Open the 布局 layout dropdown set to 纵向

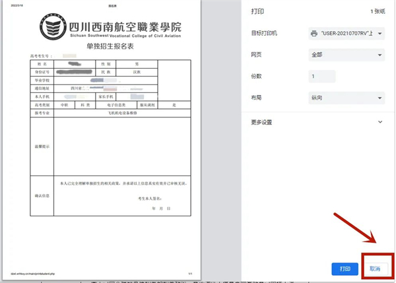346,98
